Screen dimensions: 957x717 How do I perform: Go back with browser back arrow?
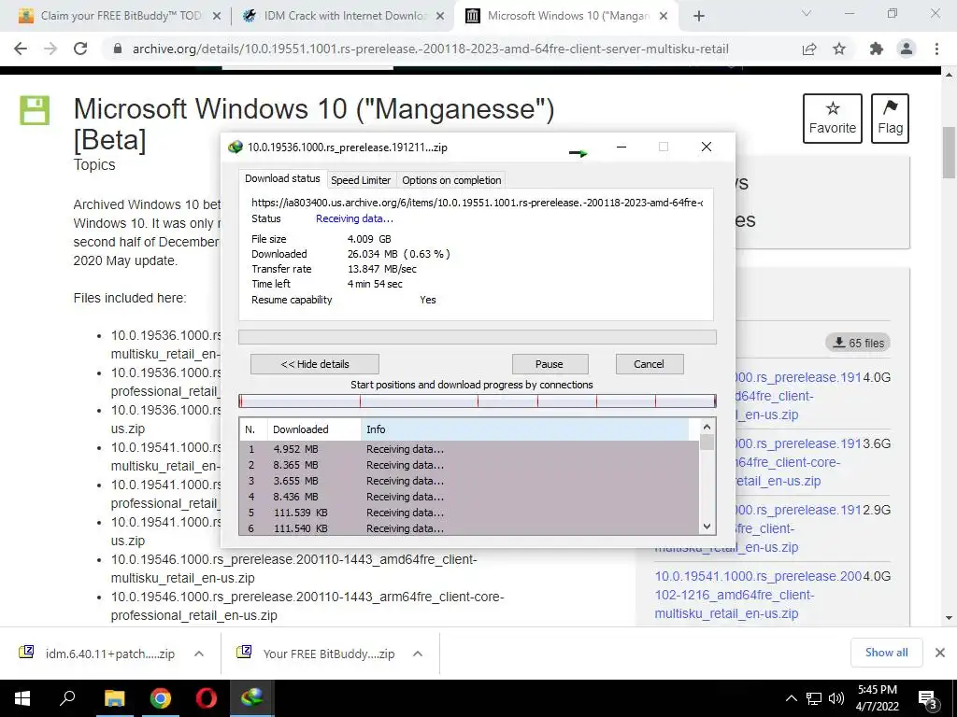tap(21, 49)
